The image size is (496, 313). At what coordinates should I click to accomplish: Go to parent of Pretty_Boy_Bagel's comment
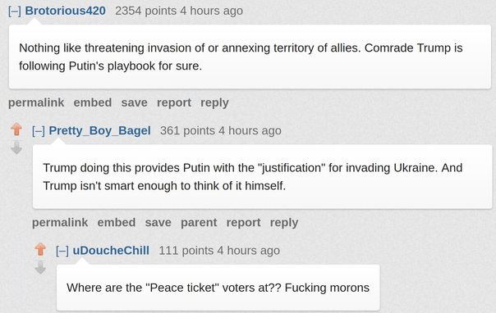tap(199, 223)
